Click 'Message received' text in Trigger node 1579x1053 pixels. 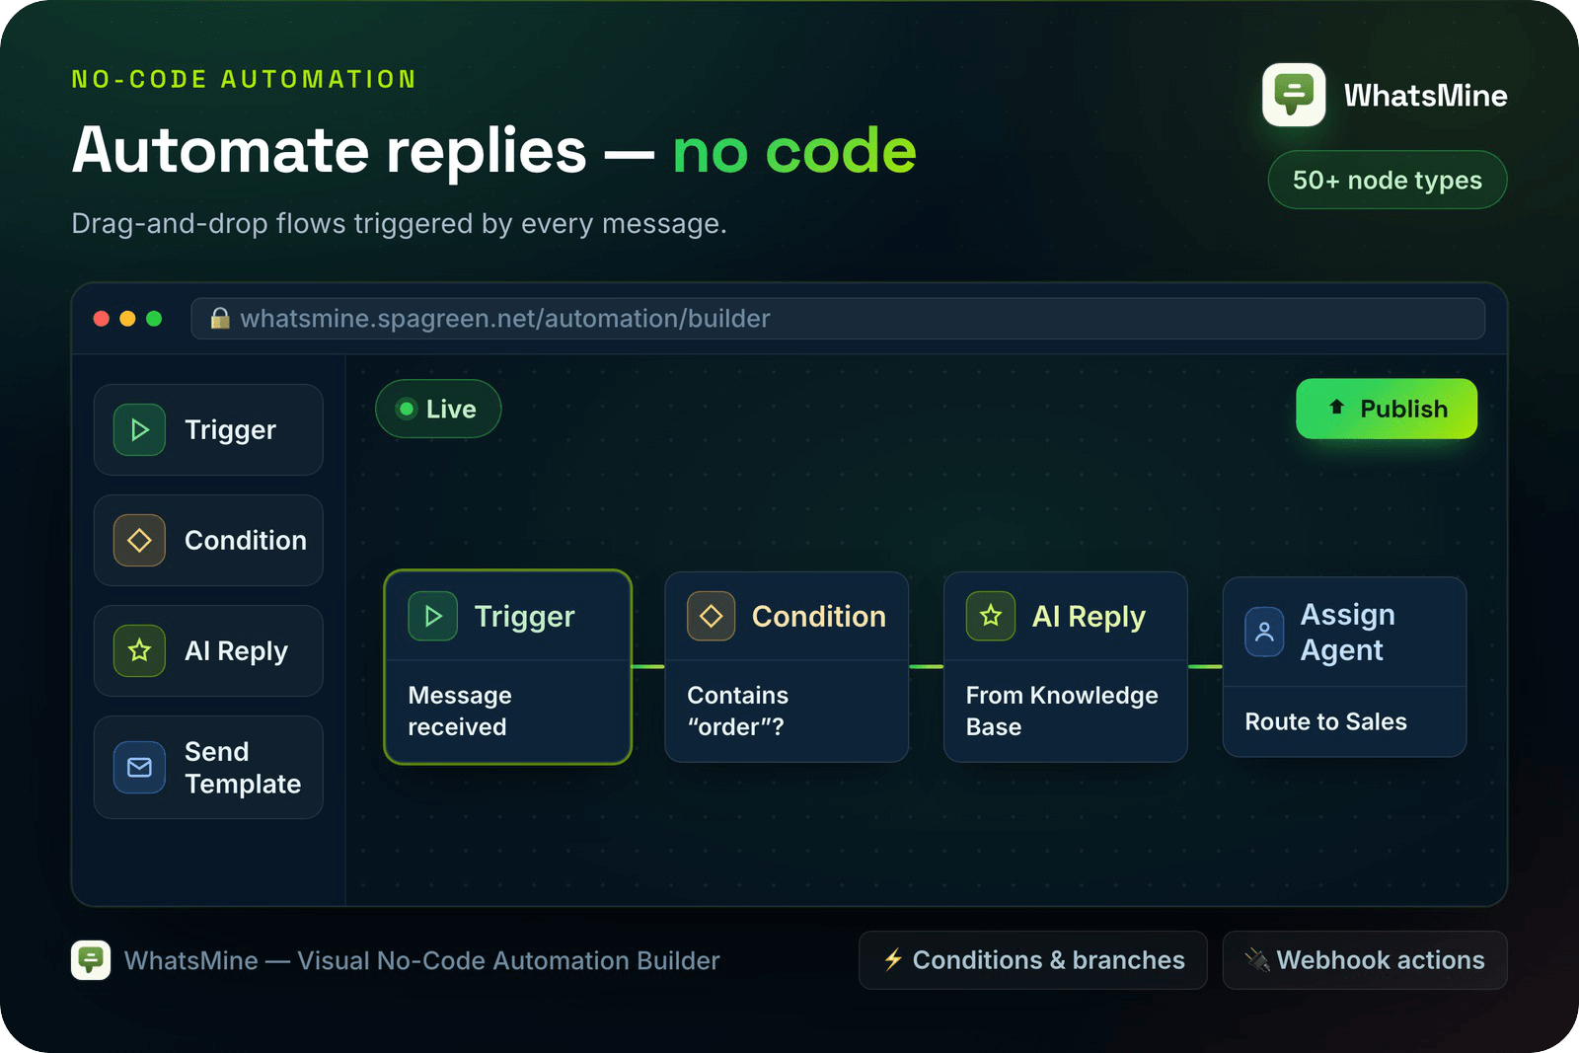[460, 712]
